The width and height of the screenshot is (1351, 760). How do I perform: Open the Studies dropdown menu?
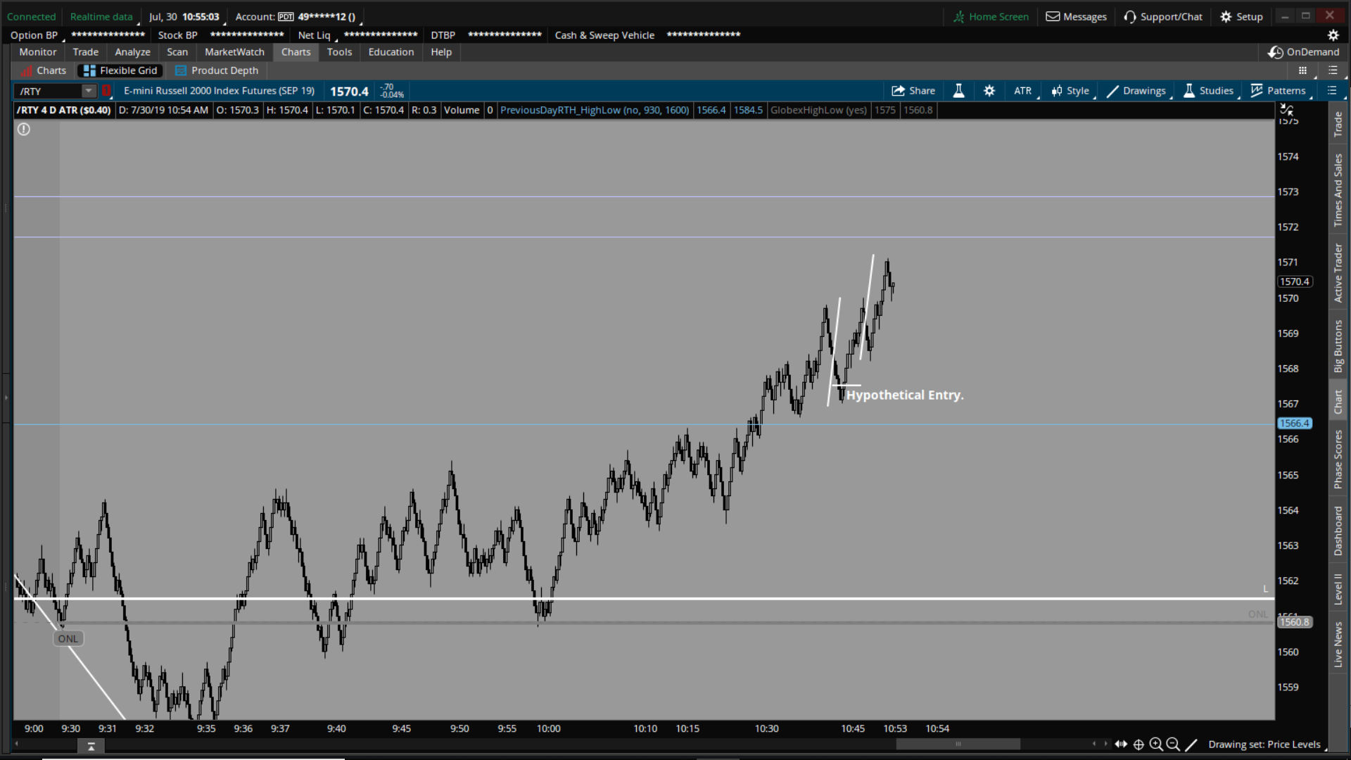(x=1209, y=91)
